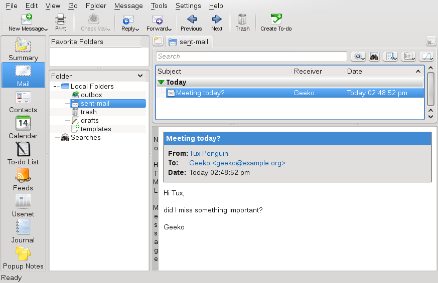This screenshot has height=283, width=438.
Task: Open the sort order button
Action: click(x=390, y=57)
